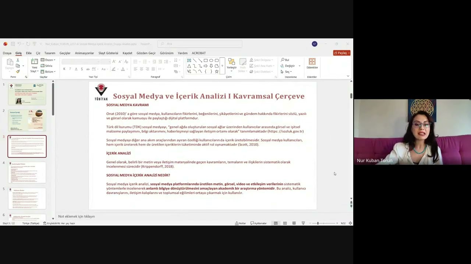Click the Sıfırla reset slide button
The height and width of the screenshot is (264, 471).
pos(47,66)
